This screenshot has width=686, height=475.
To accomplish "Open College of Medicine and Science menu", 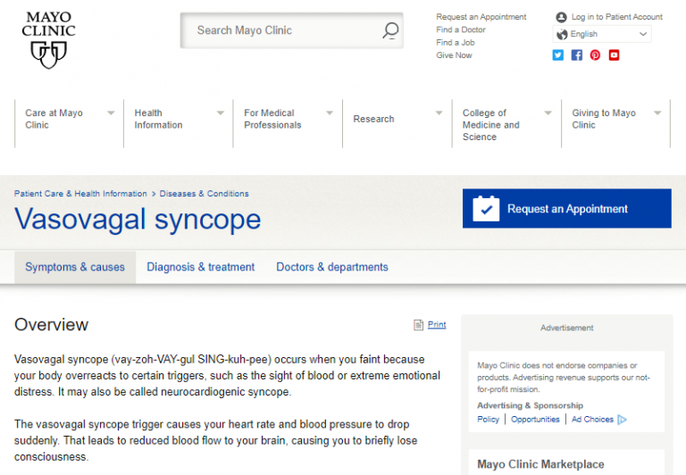I will point(491,125).
